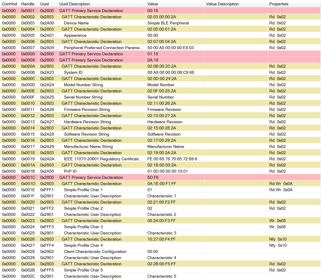Sort by the Handle column header

(x=28, y=4)
